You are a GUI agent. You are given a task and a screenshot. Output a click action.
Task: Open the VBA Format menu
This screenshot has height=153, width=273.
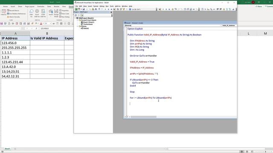tap(96, 6)
